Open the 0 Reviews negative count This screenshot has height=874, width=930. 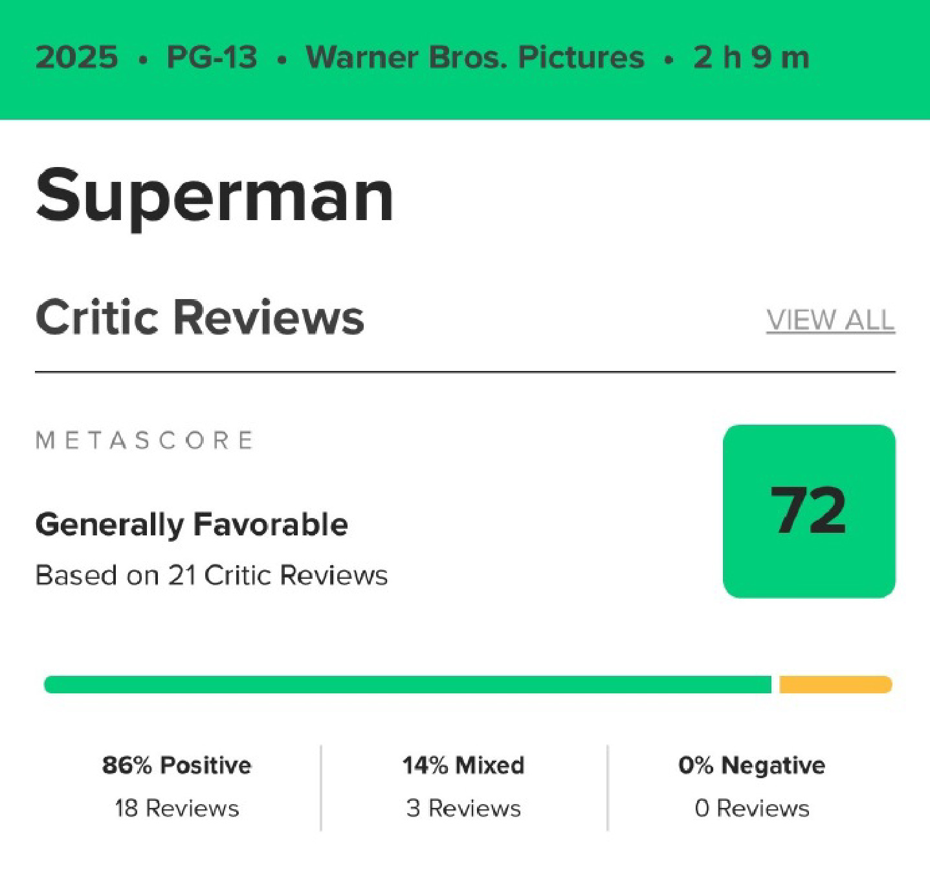pyautogui.click(x=751, y=808)
